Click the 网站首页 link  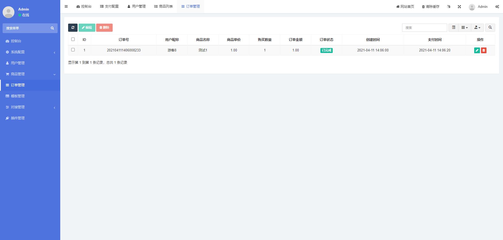point(405,7)
